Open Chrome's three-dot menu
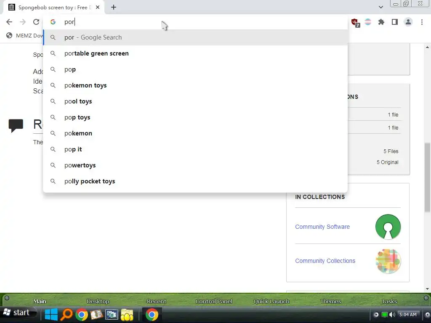This screenshot has width=431, height=323. point(422,22)
